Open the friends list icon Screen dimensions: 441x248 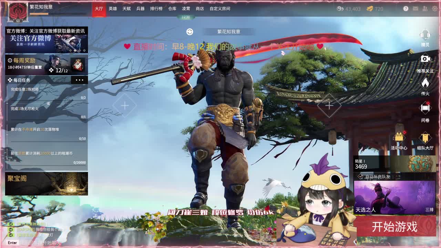click(424, 9)
